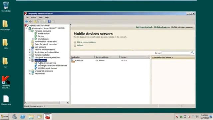Click version 1.0.0.0 cell

(123, 61)
